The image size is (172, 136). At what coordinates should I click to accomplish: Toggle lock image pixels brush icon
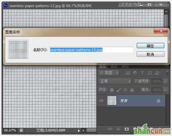coord(119,90)
